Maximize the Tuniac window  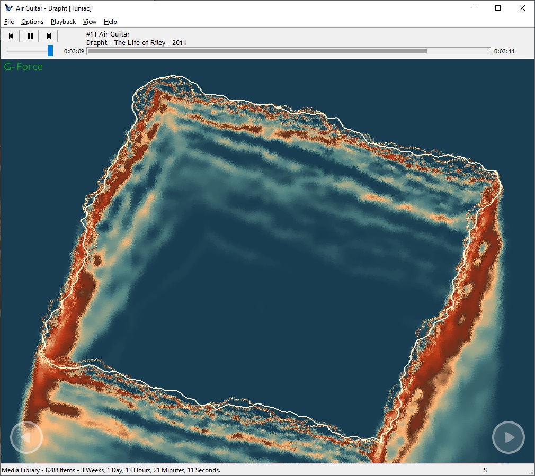pyautogui.click(x=497, y=8)
